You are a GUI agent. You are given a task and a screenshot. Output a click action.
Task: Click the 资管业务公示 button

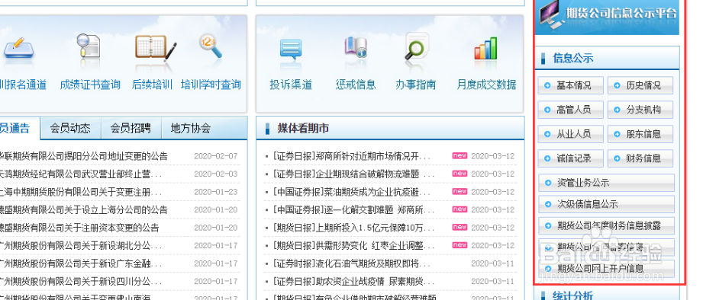click(606, 183)
